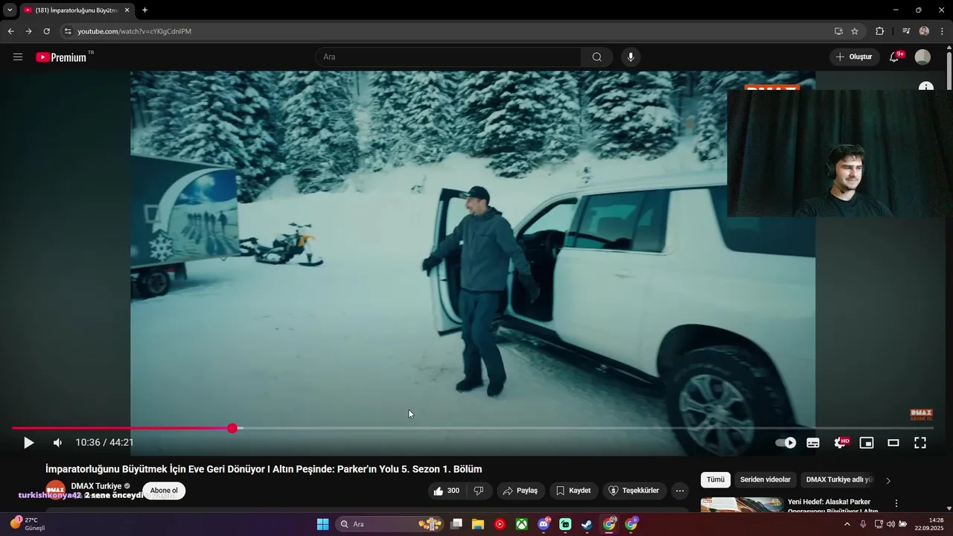Open Chrome media controls icon
This screenshot has width=953, height=536.
906,31
